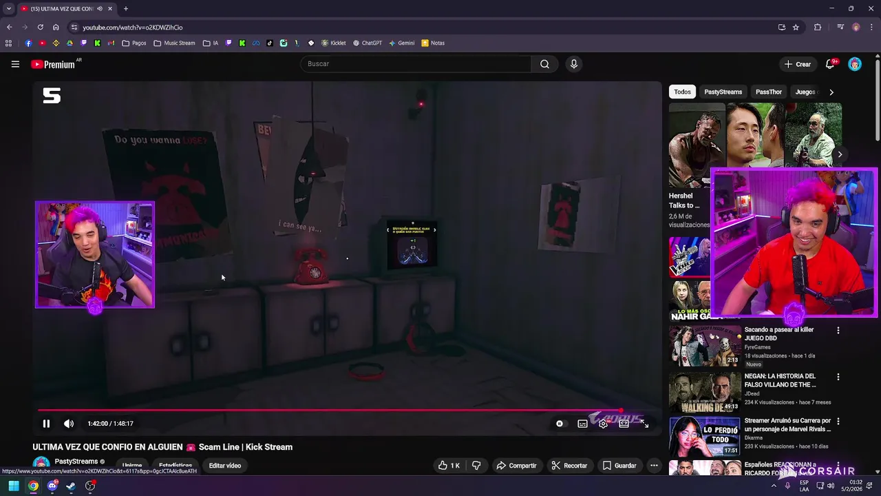
Task: Toggle subtitles in the video player
Action: tap(582, 424)
